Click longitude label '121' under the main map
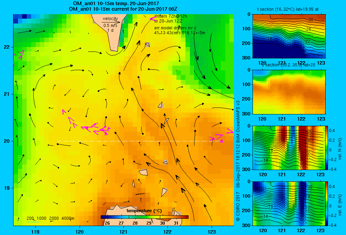Screen dimensions: 346x235 click(x=124, y=232)
